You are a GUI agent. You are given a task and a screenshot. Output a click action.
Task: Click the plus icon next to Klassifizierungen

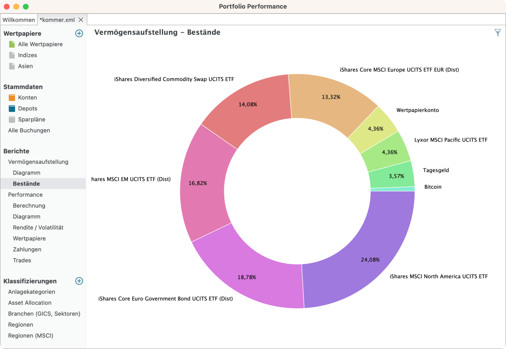[79, 281]
